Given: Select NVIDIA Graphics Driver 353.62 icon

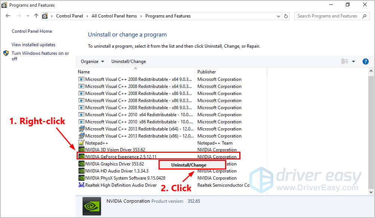Looking at the screenshot, I should point(82,164).
